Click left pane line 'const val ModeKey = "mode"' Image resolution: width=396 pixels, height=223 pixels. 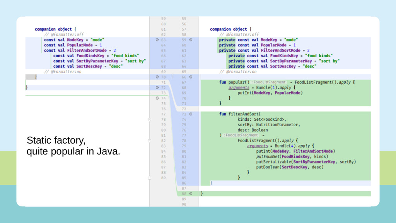coord(74,40)
